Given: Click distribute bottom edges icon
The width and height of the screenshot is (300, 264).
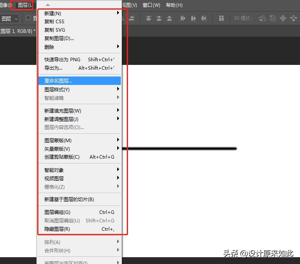Looking at the screenshot, I should pos(169,18).
